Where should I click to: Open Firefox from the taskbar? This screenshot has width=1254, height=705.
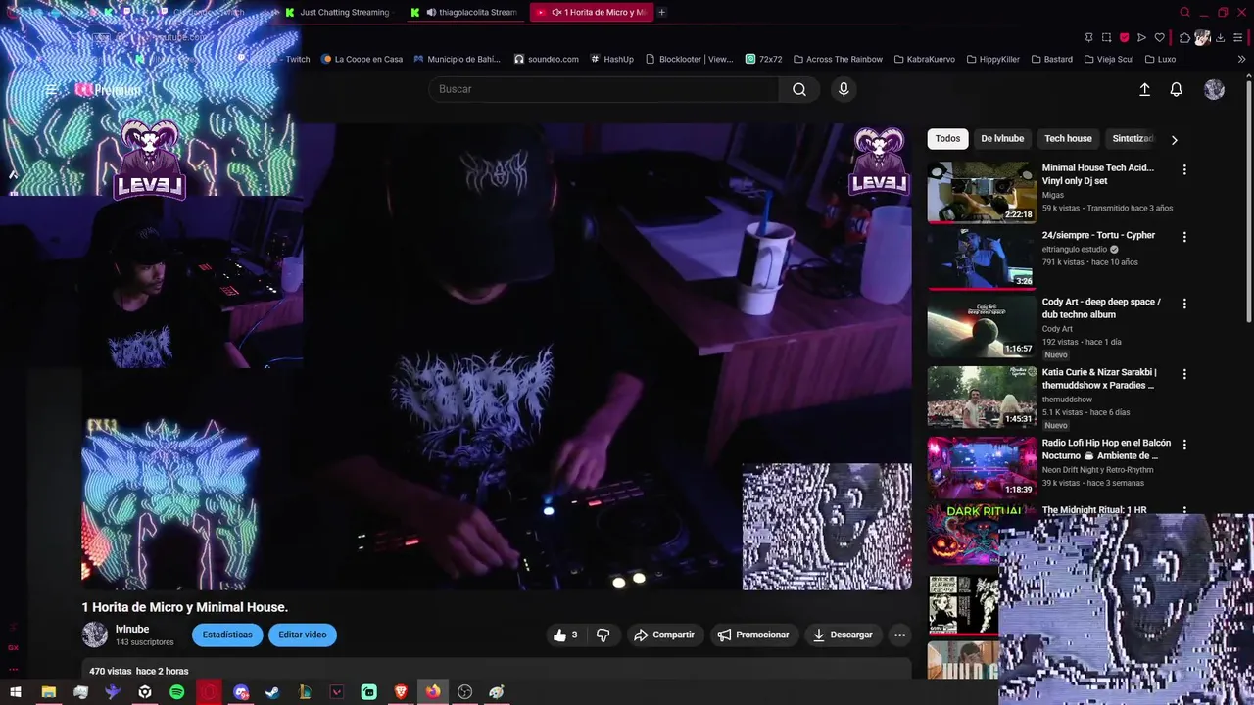pyautogui.click(x=432, y=692)
